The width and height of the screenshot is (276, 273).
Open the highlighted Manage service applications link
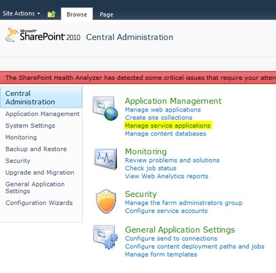[168, 125]
